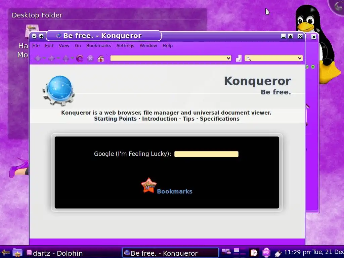Click the search provider icon in search box
344x258 pixels.
tap(249, 58)
